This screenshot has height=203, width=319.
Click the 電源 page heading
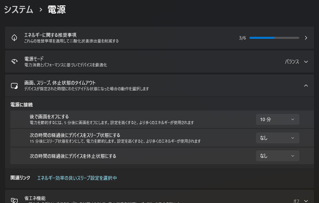[57, 10]
